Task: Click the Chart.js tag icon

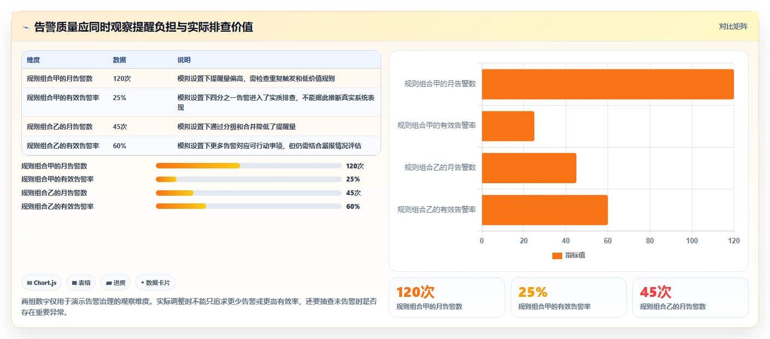Action: tap(30, 283)
